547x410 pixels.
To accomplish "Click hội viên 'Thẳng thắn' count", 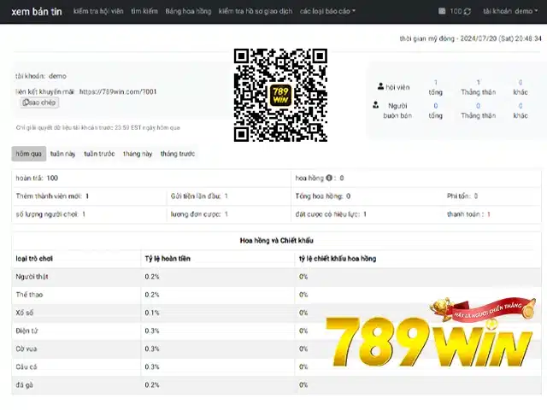I will [479, 82].
